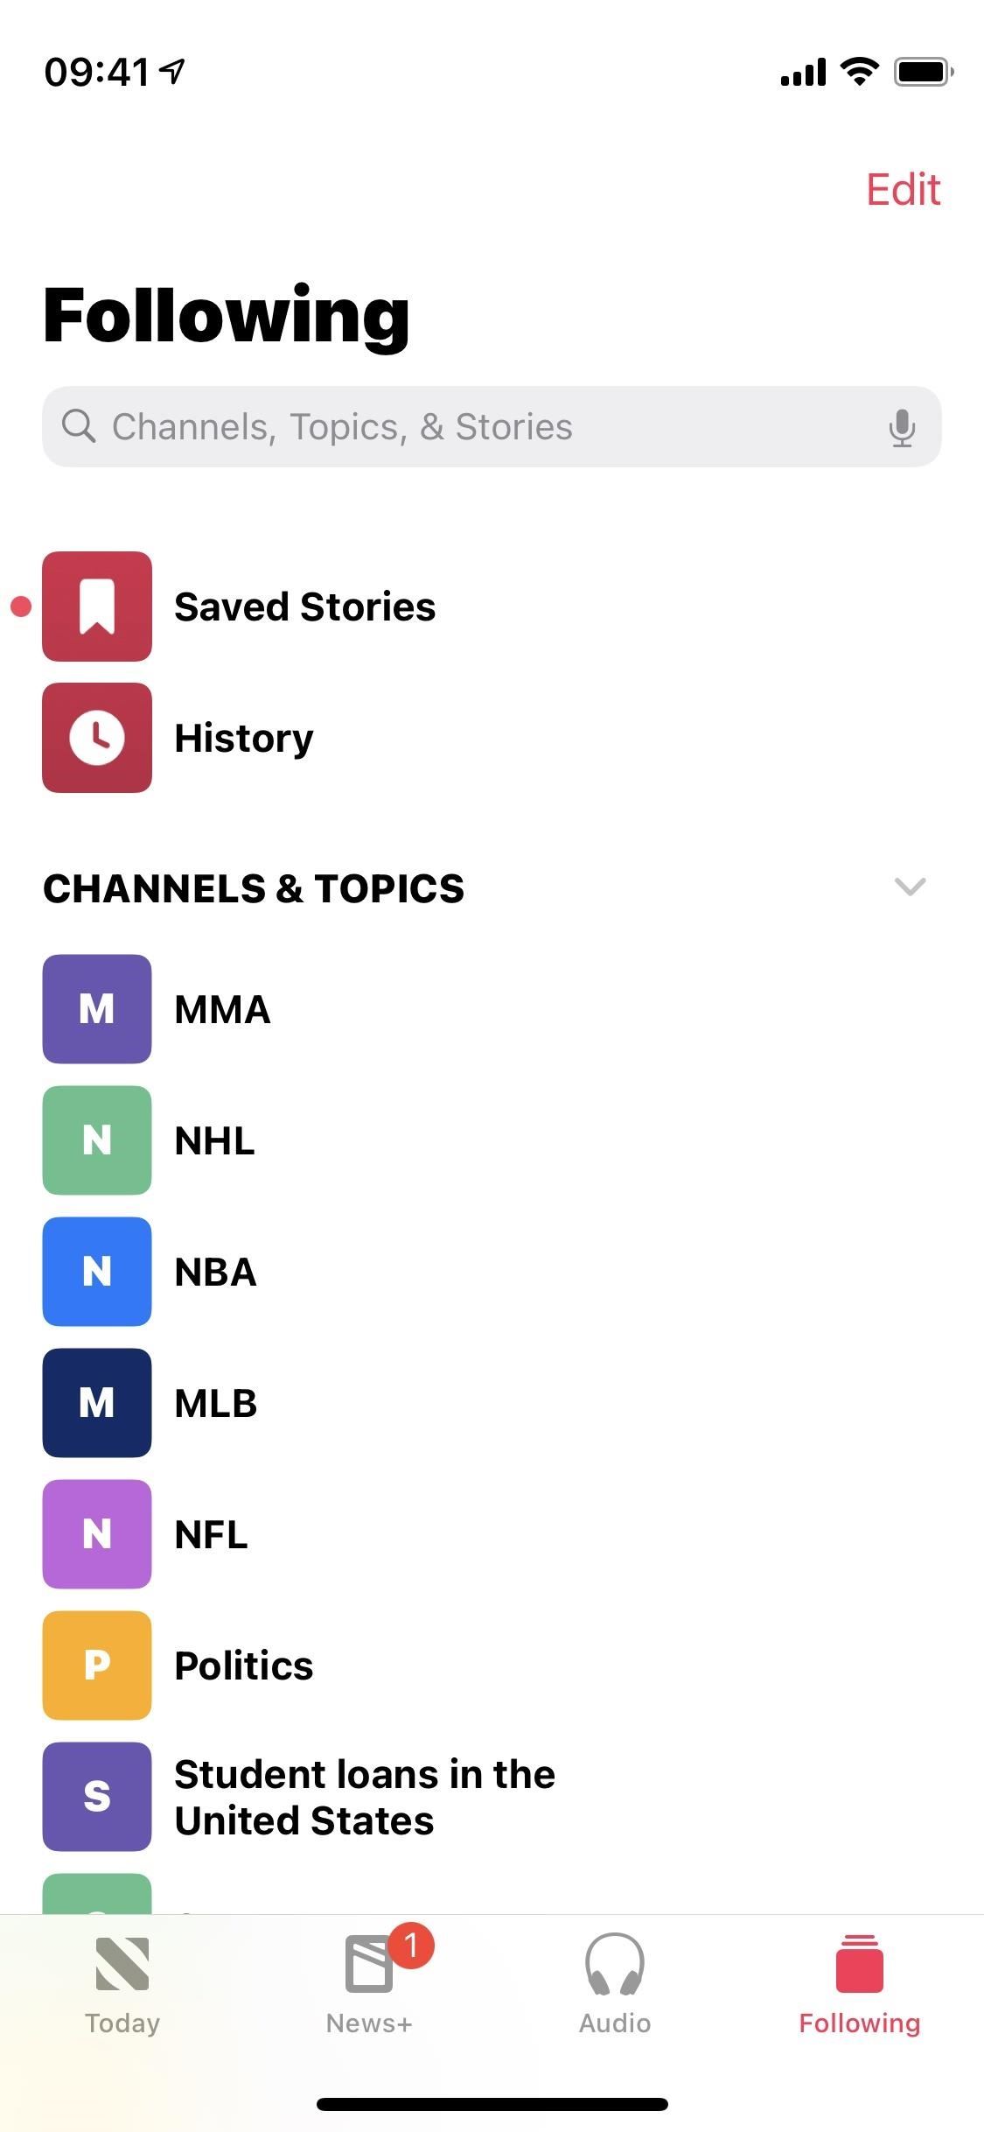Tap the microphone dictation icon
984x2132 pixels.
902,428
